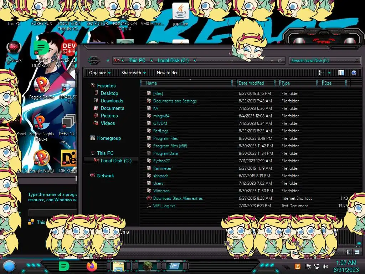Viewport: 365px width, 274px height.
Task: Expand the address bar history dropdown
Action: pos(272,61)
